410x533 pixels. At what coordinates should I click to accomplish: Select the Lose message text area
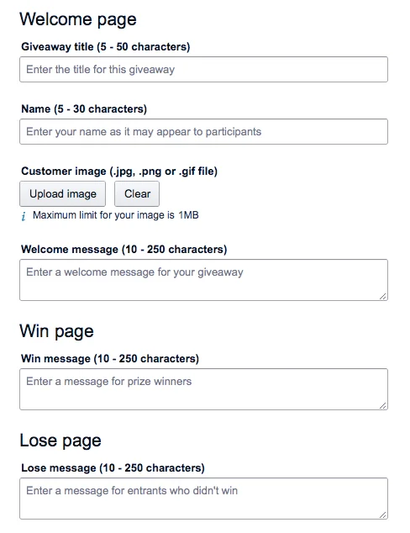[203, 499]
